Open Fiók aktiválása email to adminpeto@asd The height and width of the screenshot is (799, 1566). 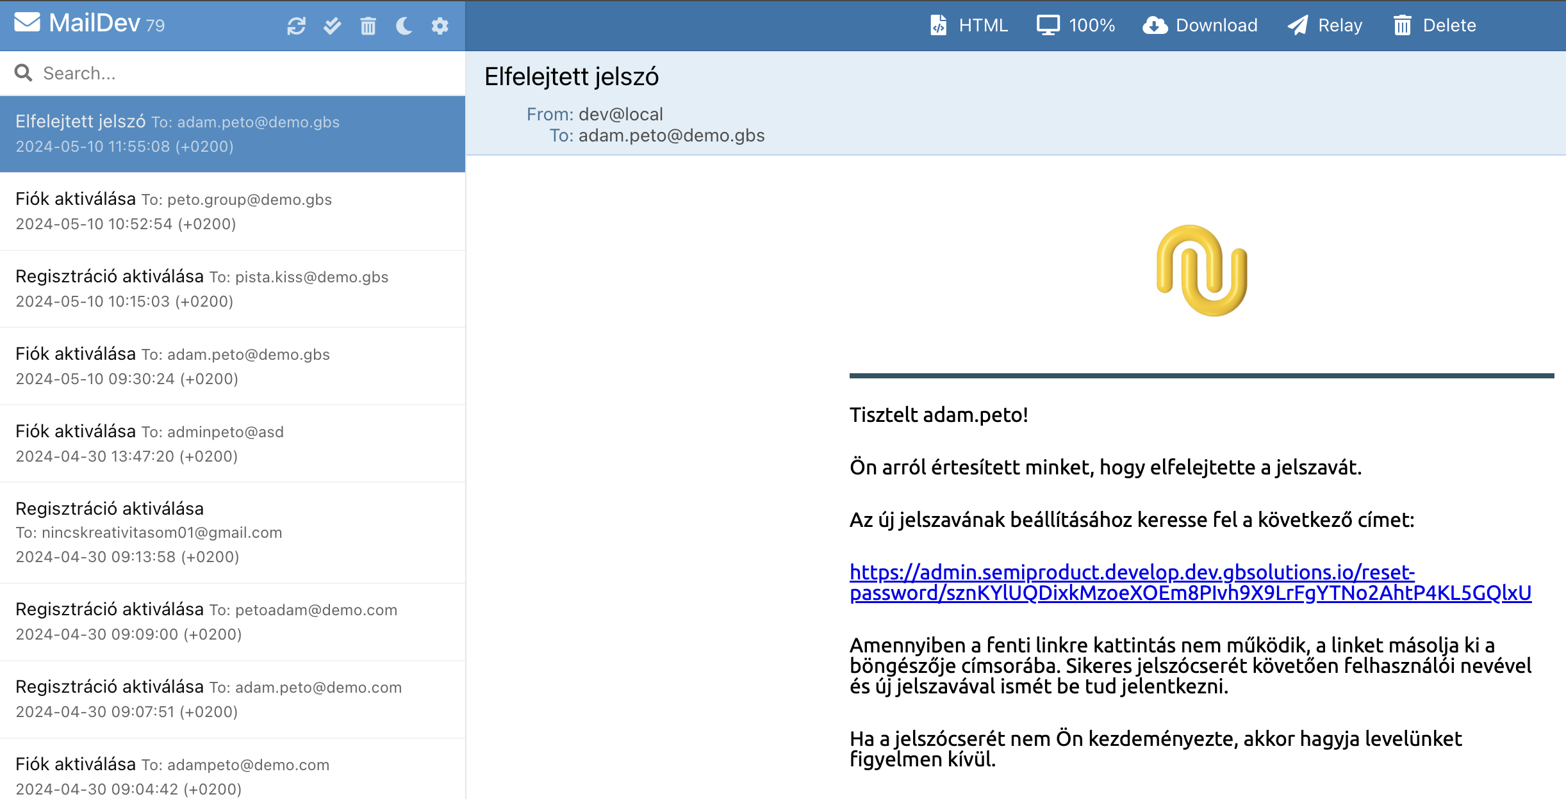click(232, 443)
